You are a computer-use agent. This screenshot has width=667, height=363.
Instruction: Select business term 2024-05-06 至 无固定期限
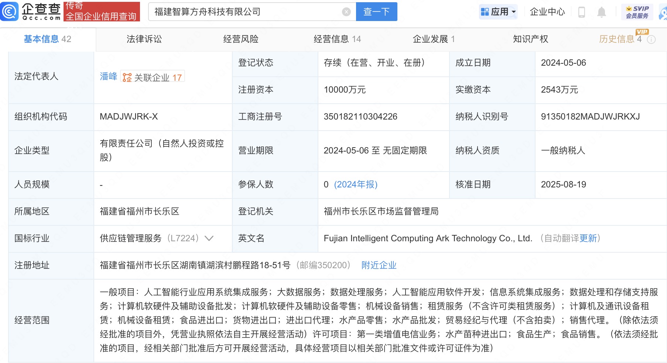375,151
